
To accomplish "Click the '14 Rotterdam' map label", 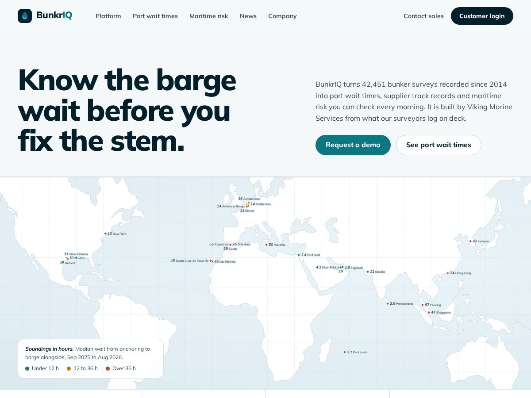I will [x=261, y=204].
